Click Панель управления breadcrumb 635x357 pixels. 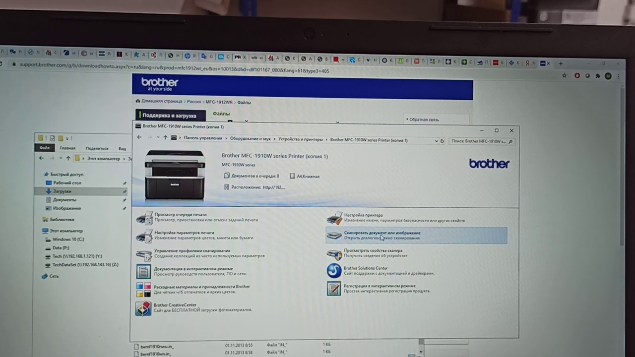tap(203, 138)
